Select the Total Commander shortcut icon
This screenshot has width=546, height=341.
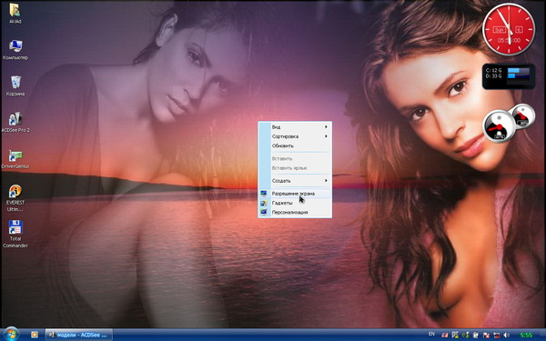(15, 234)
